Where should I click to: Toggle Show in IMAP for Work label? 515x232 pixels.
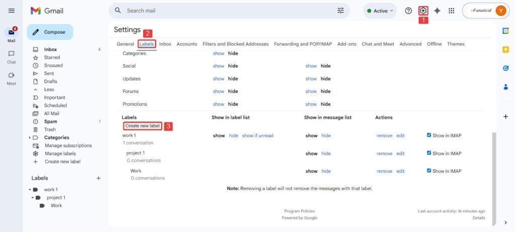(429, 170)
